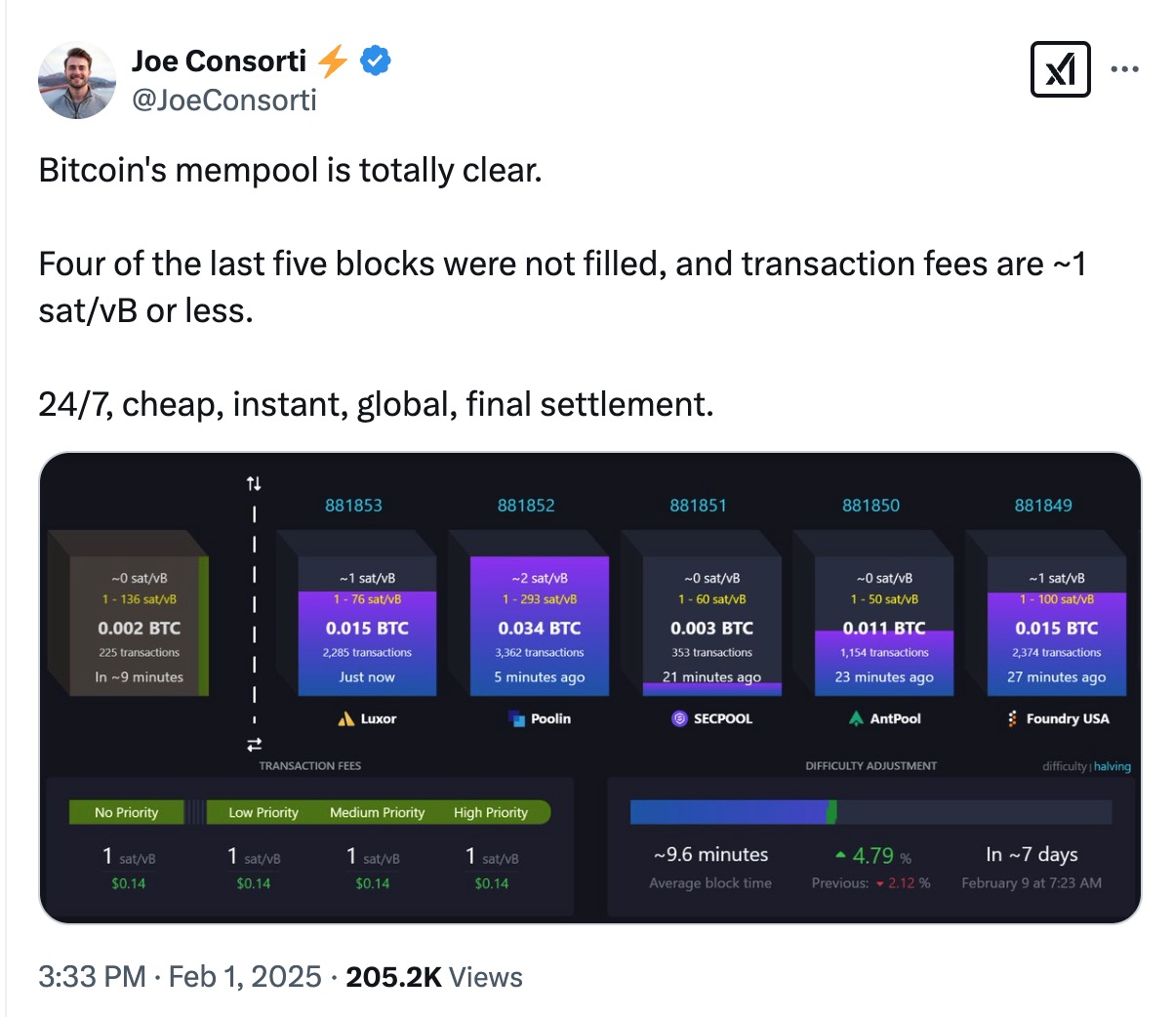Switch to the halving view toggle

[x=1112, y=766]
